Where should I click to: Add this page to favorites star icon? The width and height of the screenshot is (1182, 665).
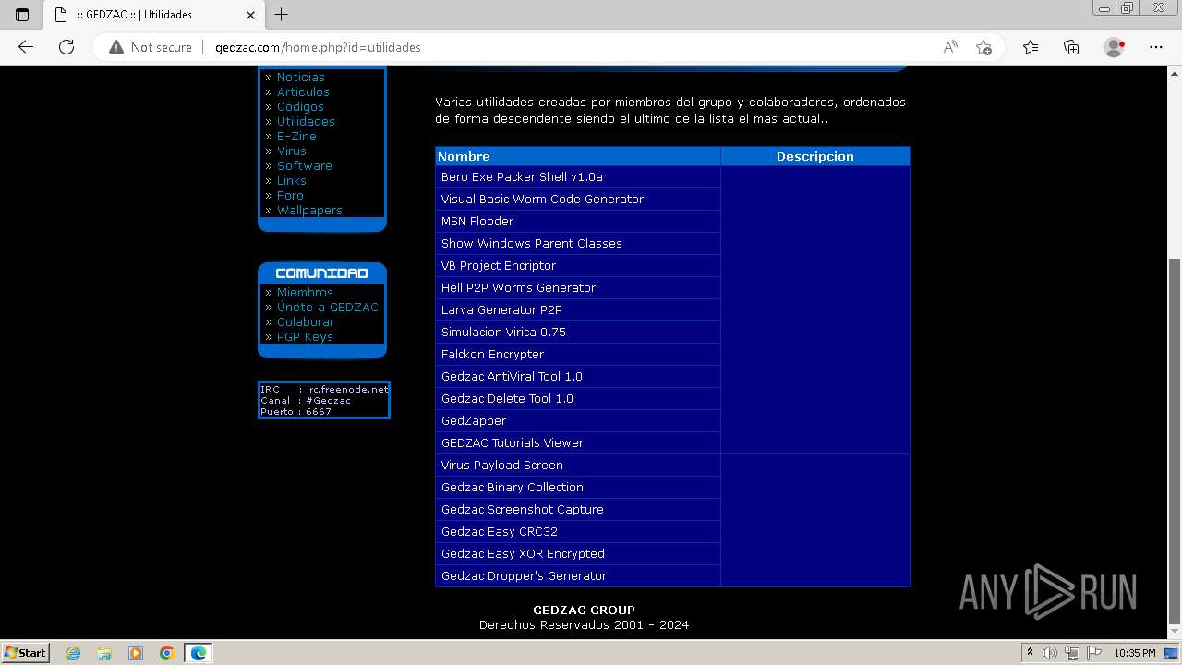coord(983,47)
